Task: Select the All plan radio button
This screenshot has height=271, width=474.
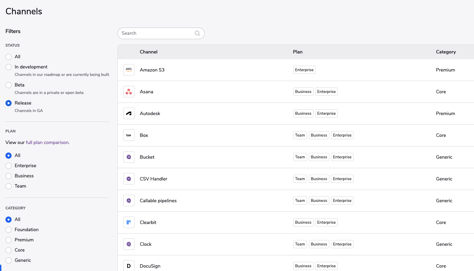Action: 9,156
